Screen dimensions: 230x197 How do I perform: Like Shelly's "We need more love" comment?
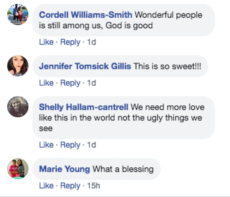coord(46,145)
